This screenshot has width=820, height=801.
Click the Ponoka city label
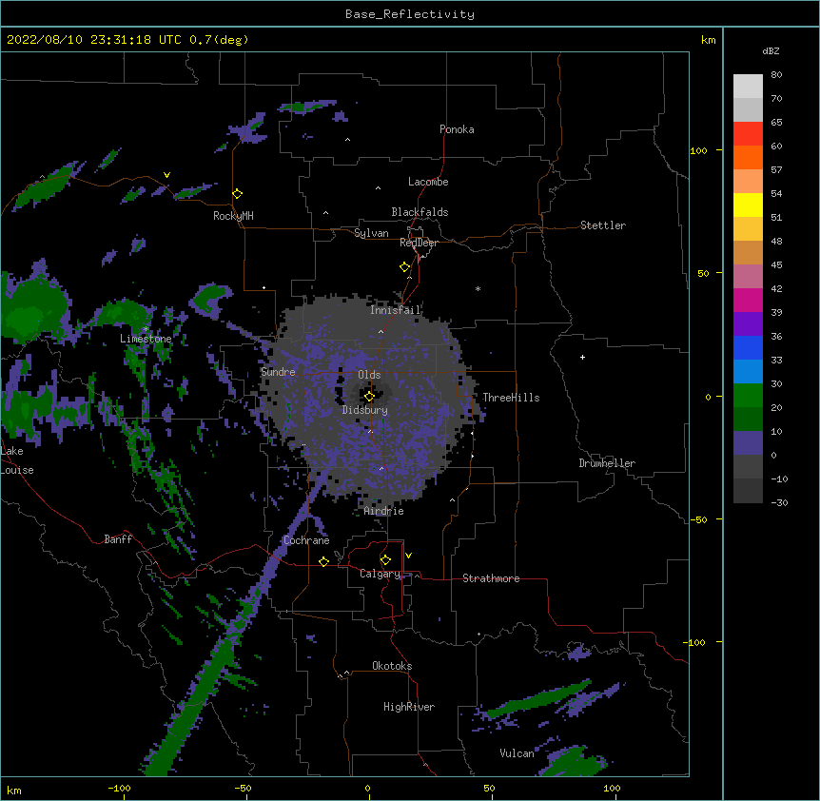pos(457,129)
